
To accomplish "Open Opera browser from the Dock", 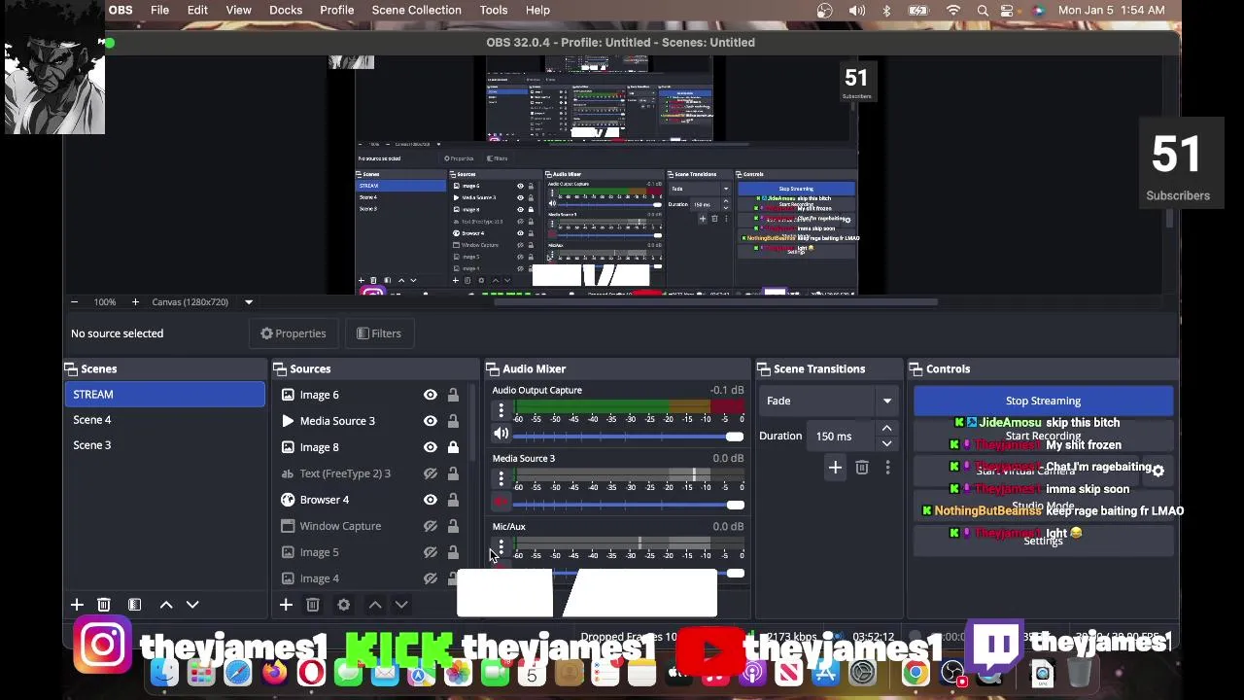I will 311,673.
